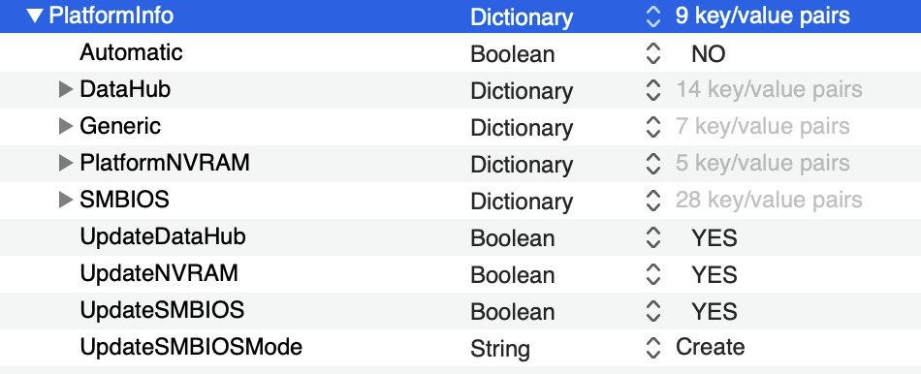Viewport: 921px width, 374px height.
Task: Open type stepper for UpdateSMBIOS row
Action: pos(653,311)
